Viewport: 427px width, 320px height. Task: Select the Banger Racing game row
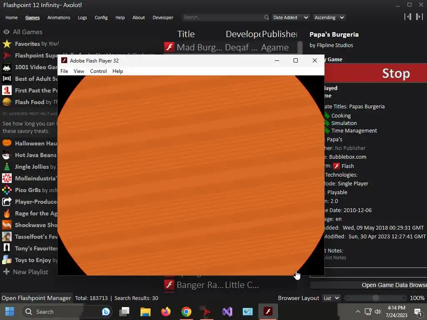coord(231,285)
